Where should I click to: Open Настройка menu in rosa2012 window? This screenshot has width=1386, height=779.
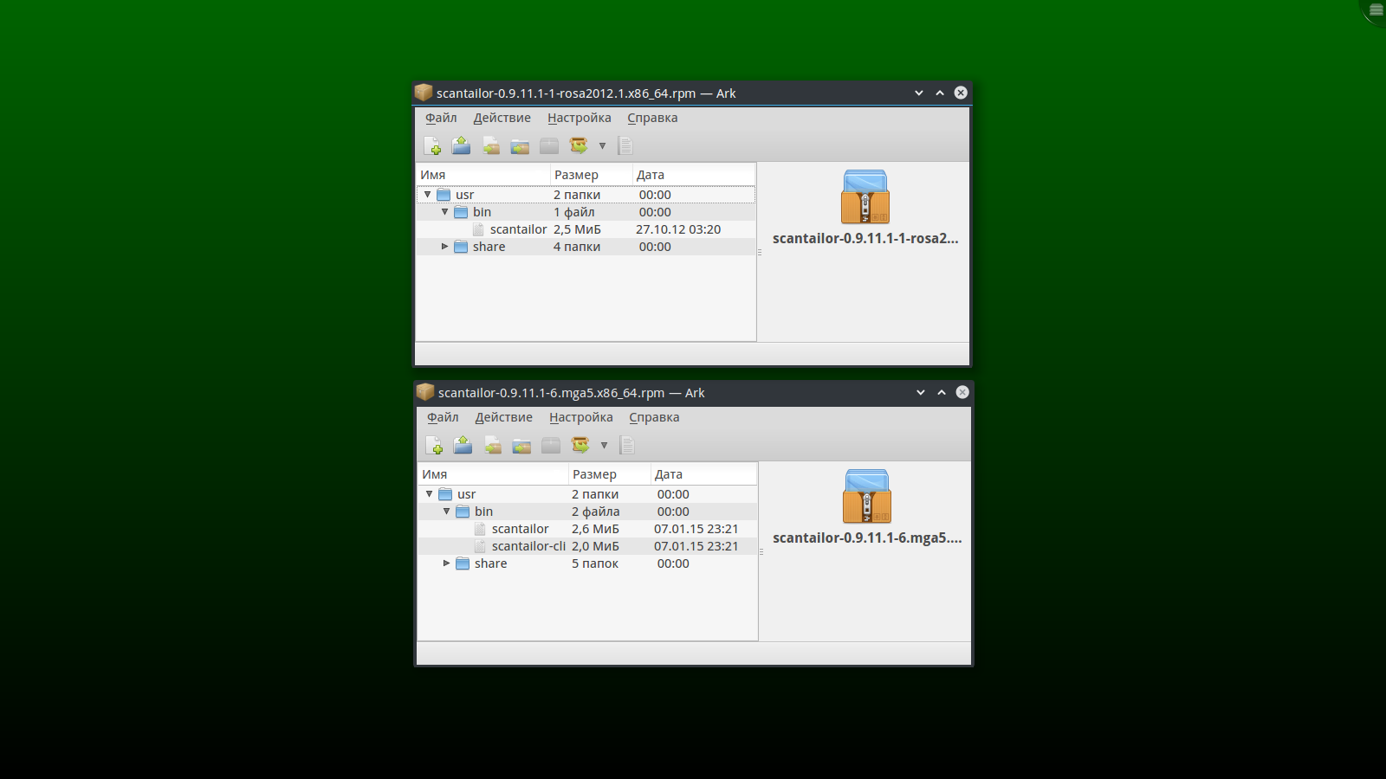click(580, 118)
